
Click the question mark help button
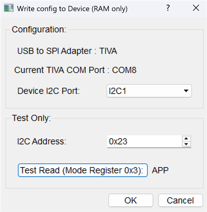tap(168, 8)
